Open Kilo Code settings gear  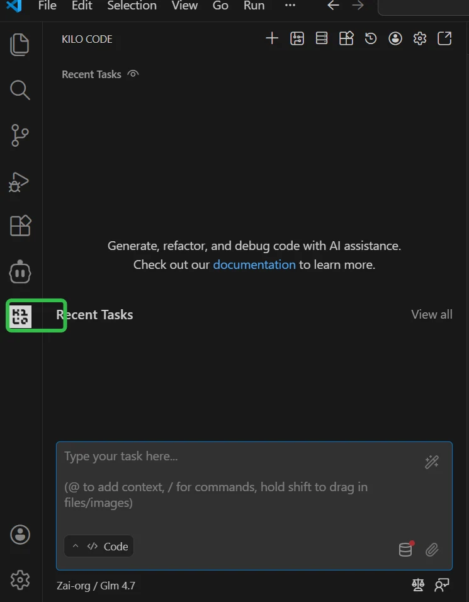pyautogui.click(x=420, y=38)
